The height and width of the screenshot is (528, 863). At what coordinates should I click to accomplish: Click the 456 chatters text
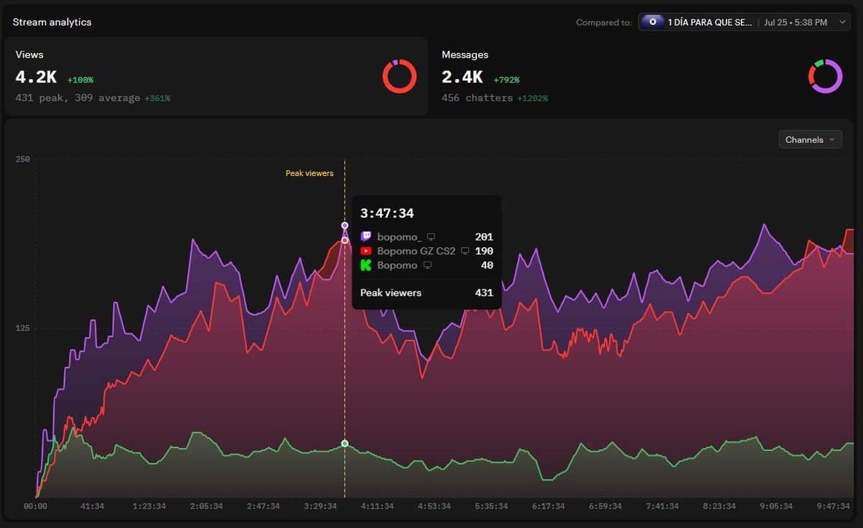pyautogui.click(x=478, y=98)
